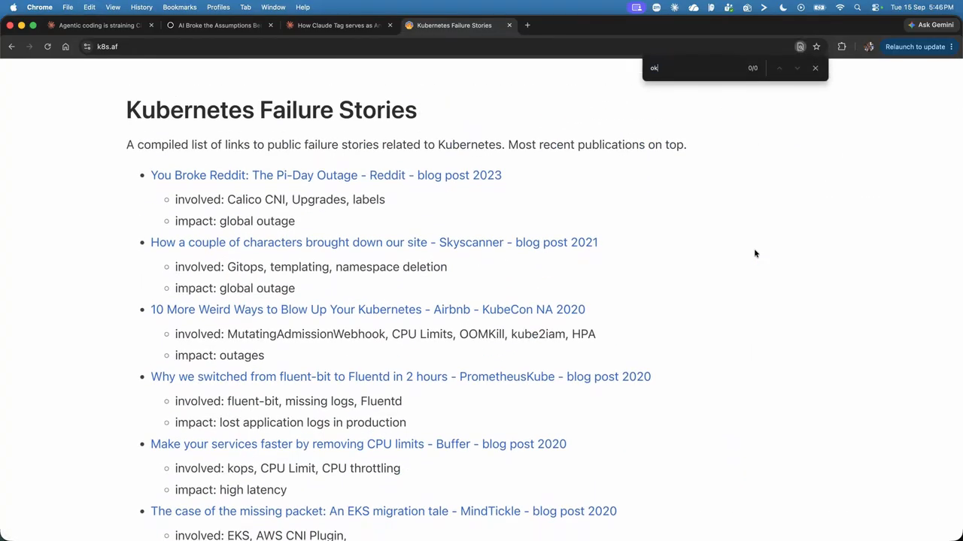The image size is (963, 541).
Task: Go to next find match arrow
Action: point(797,68)
